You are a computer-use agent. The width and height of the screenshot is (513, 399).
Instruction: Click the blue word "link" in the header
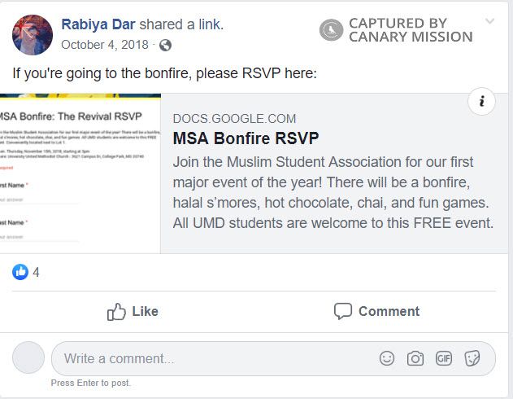point(210,24)
